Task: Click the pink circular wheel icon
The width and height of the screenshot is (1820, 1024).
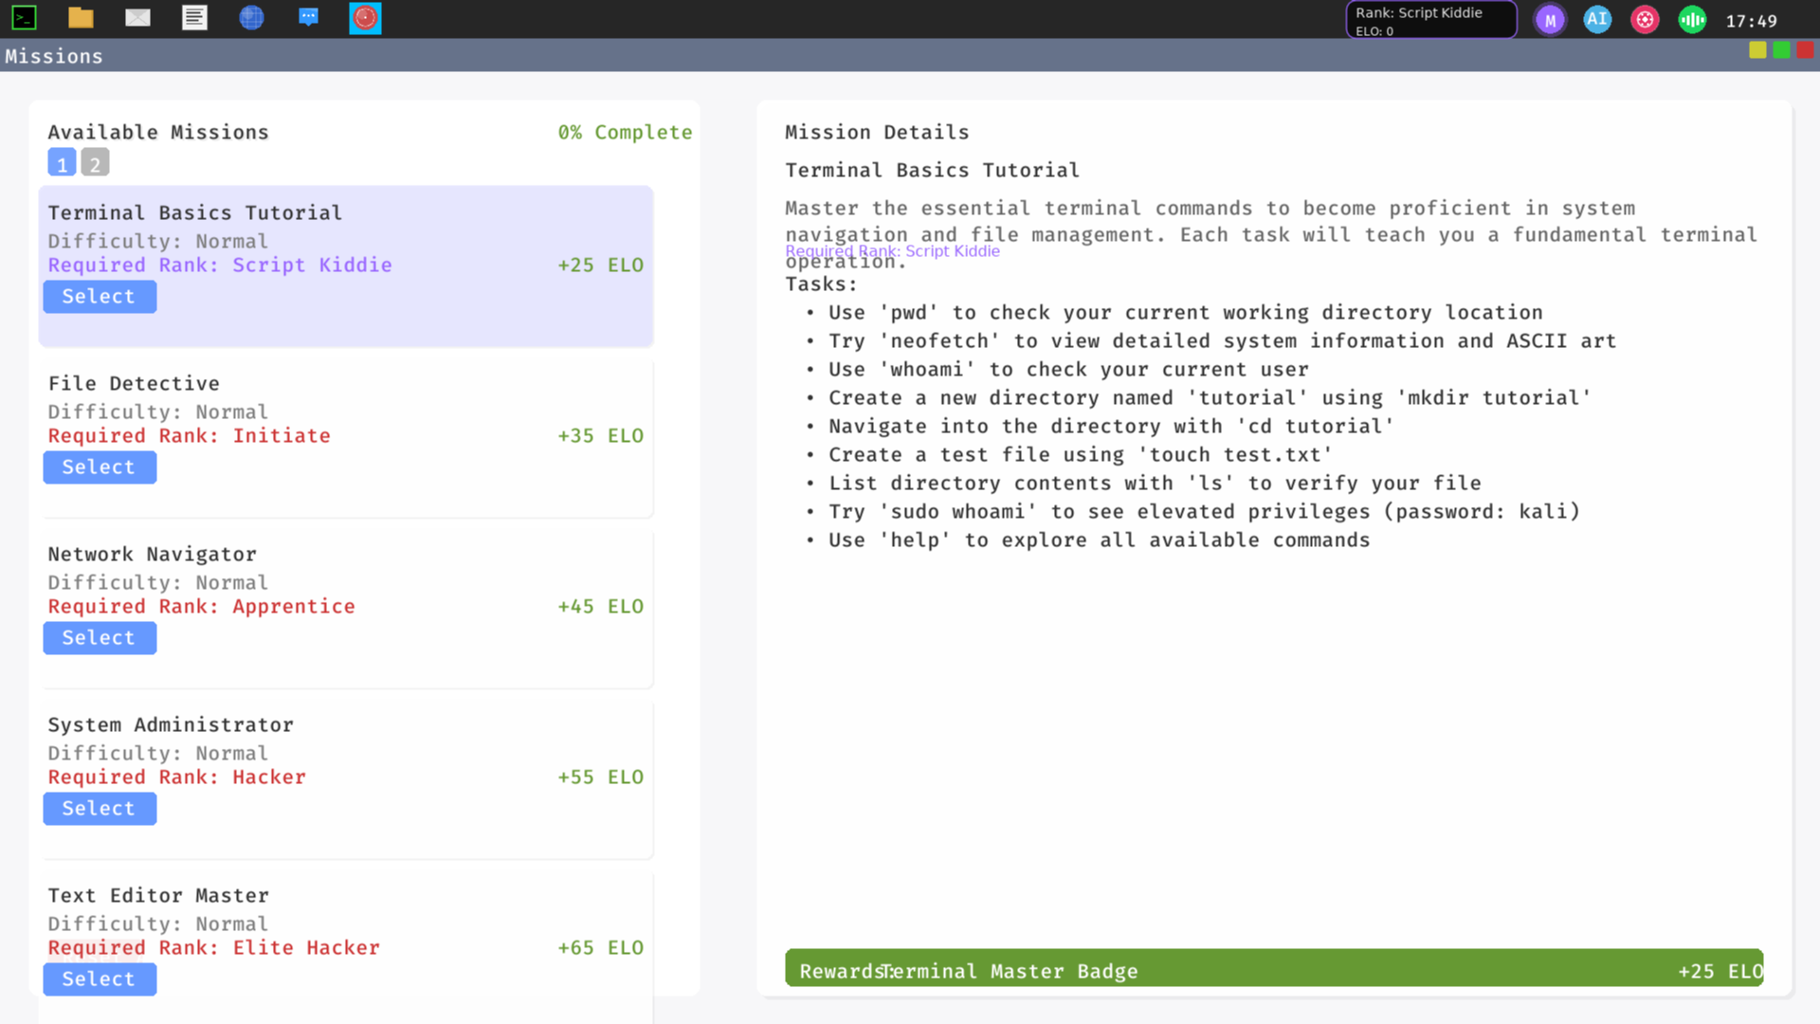Action: (x=1645, y=20)
